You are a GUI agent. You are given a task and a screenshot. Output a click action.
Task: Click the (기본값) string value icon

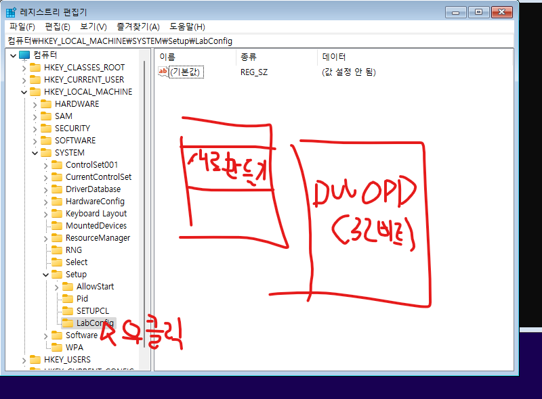click(163, 72)
